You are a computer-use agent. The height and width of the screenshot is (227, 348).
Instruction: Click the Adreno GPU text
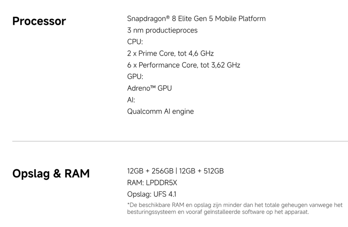[150, 88]
